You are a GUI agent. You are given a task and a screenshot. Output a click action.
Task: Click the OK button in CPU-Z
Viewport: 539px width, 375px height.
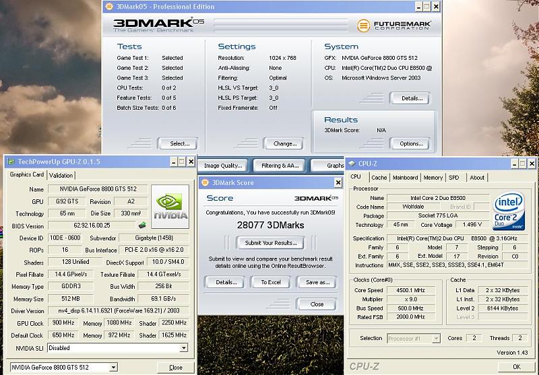click(517, 367)
